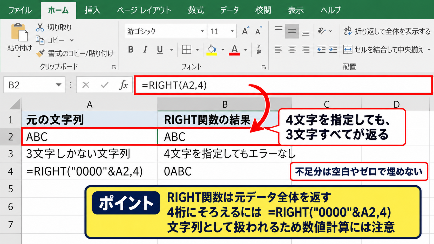Select the Select All corner triangle
The width and height of the screenshot is (434, 244).
pos(15,104)
